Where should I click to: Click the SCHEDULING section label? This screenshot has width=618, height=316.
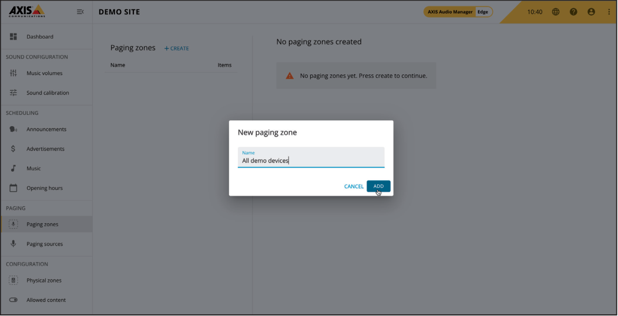(x=22, y=113)
